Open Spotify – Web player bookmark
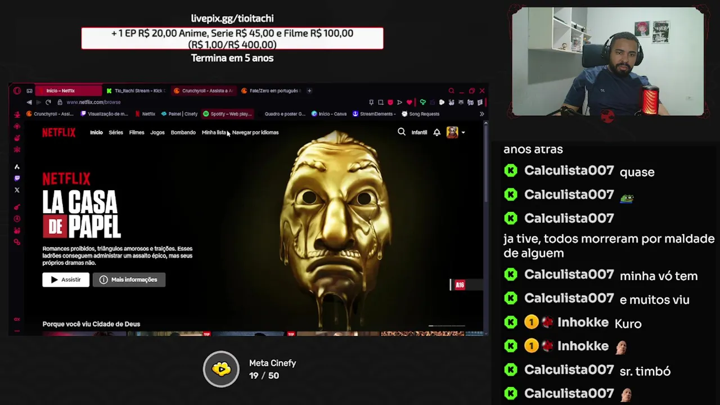Screen dimensions: 720x405 point(227,114)
